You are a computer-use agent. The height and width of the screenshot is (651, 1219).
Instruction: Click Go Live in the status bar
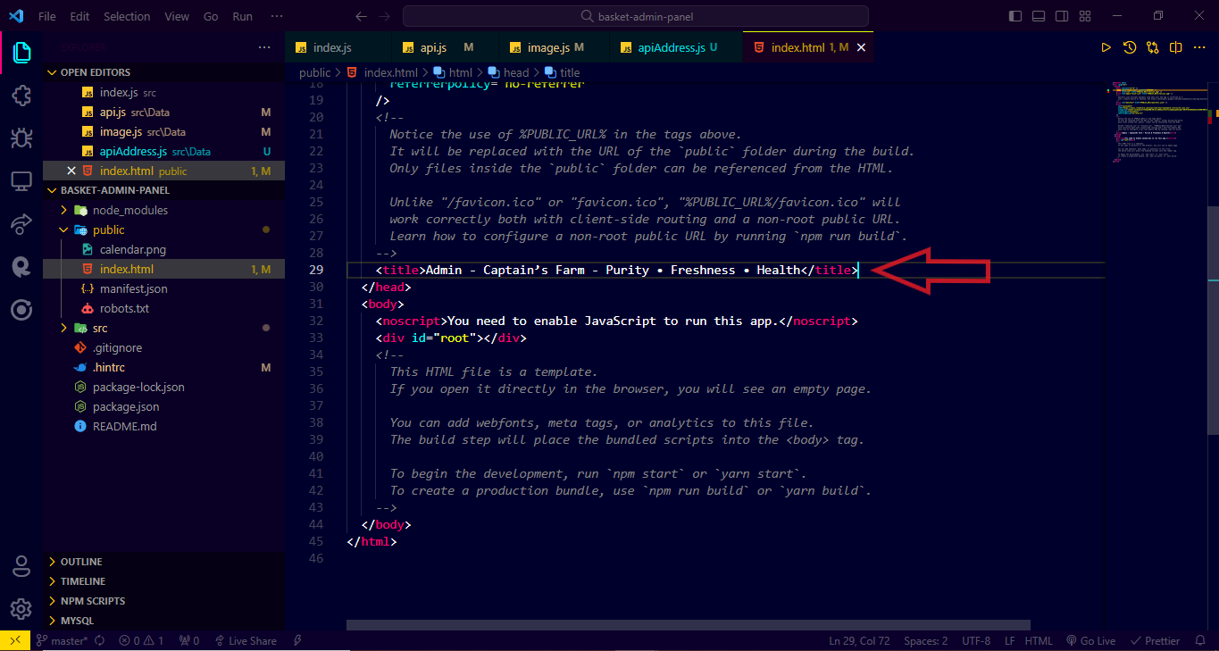pos(1090,640)
